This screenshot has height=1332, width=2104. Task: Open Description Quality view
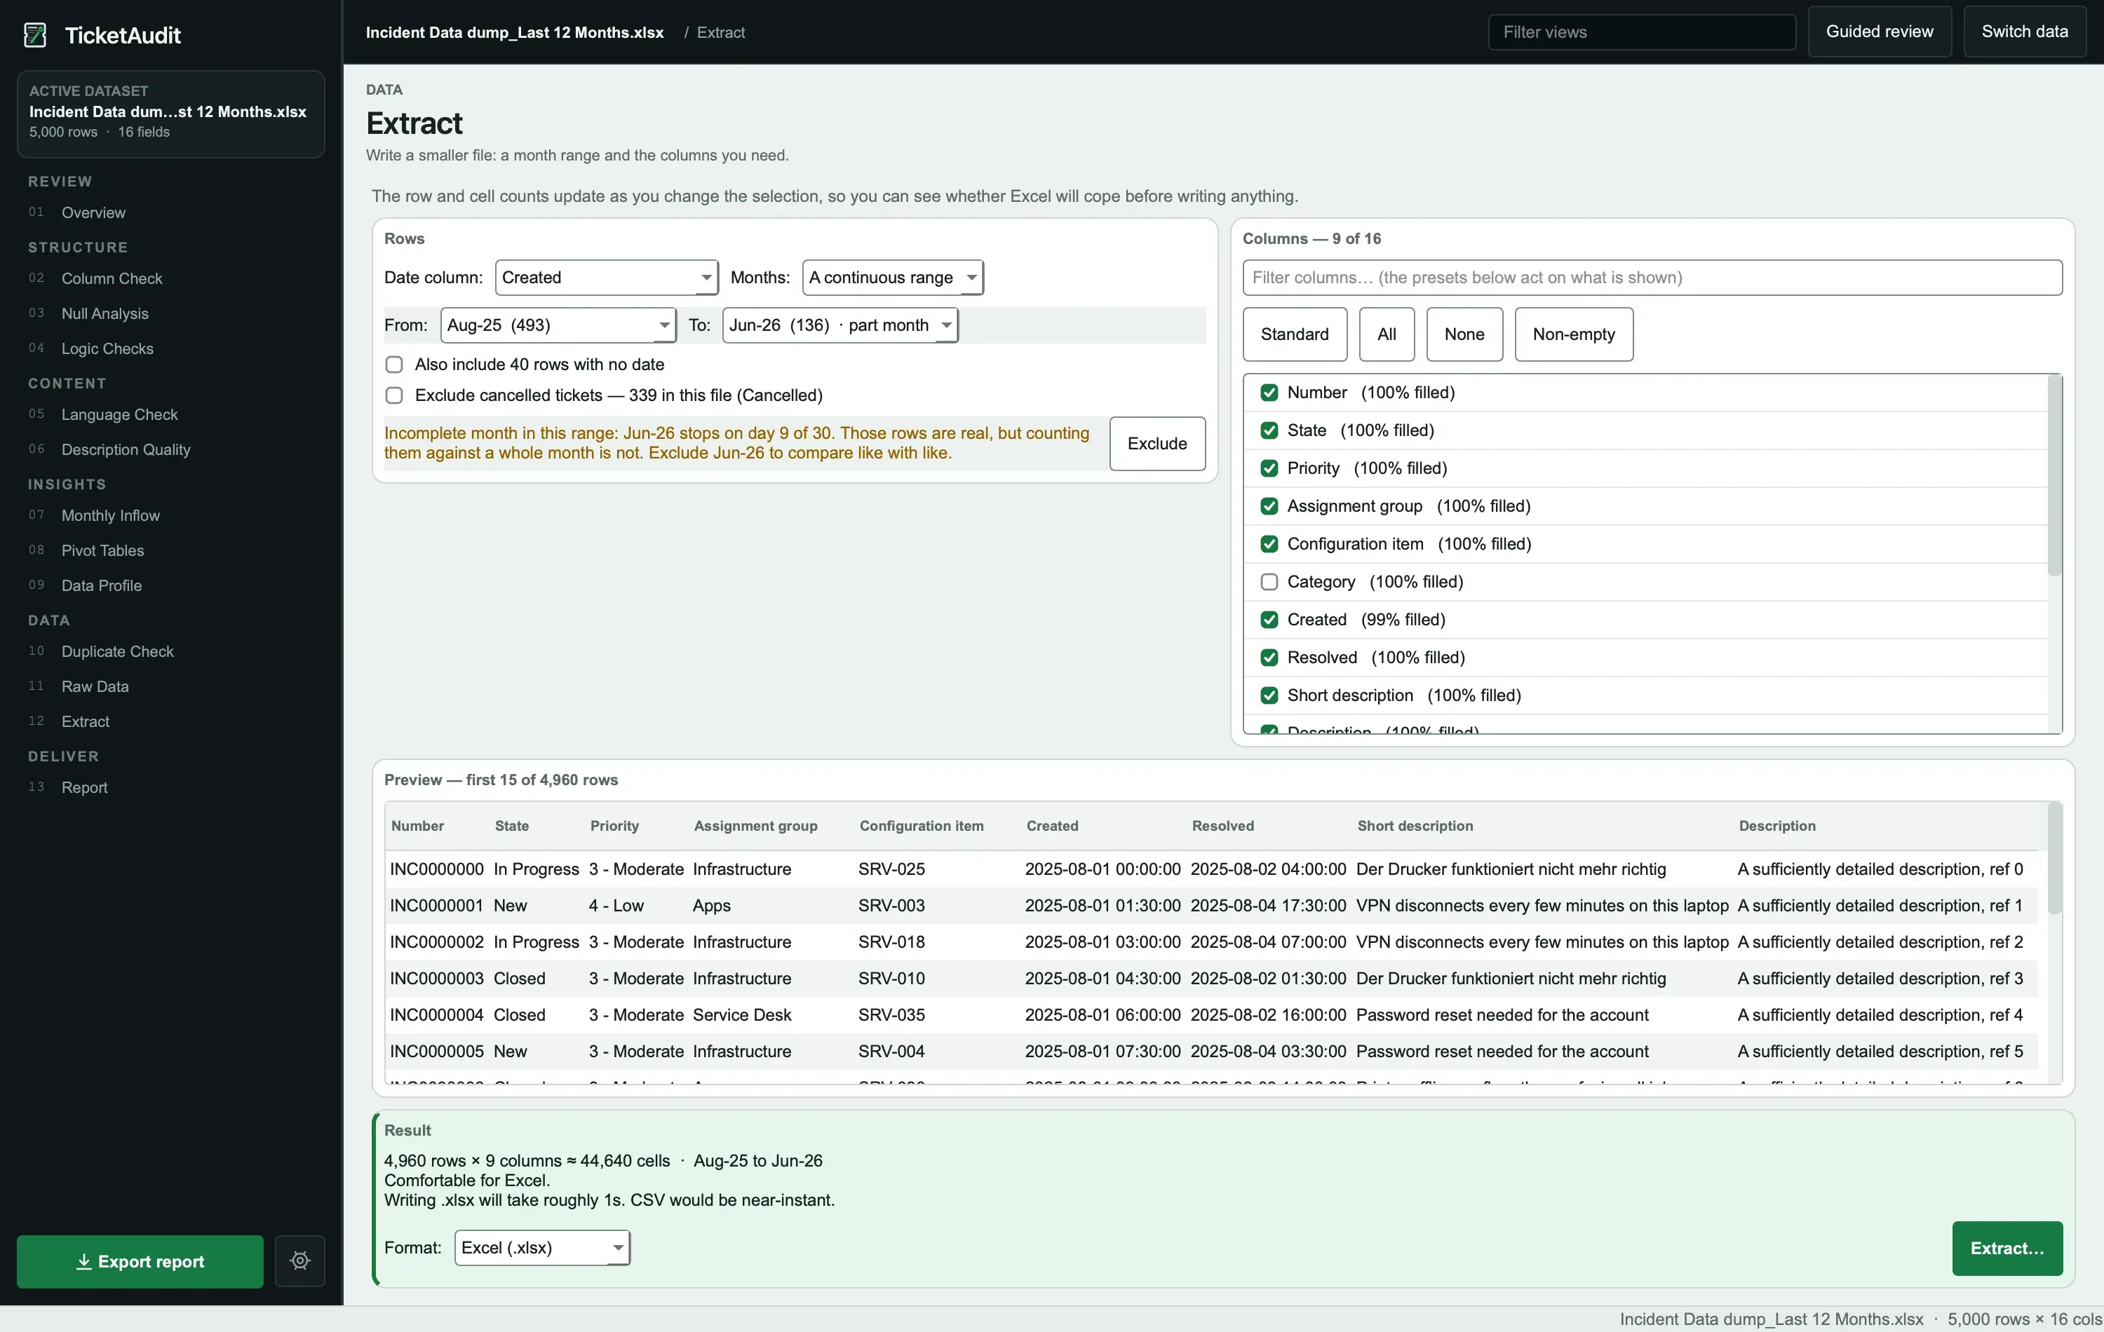tap(126, 449)
